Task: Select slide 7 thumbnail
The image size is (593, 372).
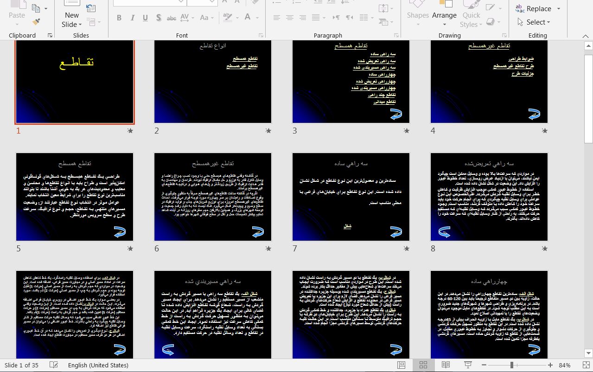Action: [351, 197]
